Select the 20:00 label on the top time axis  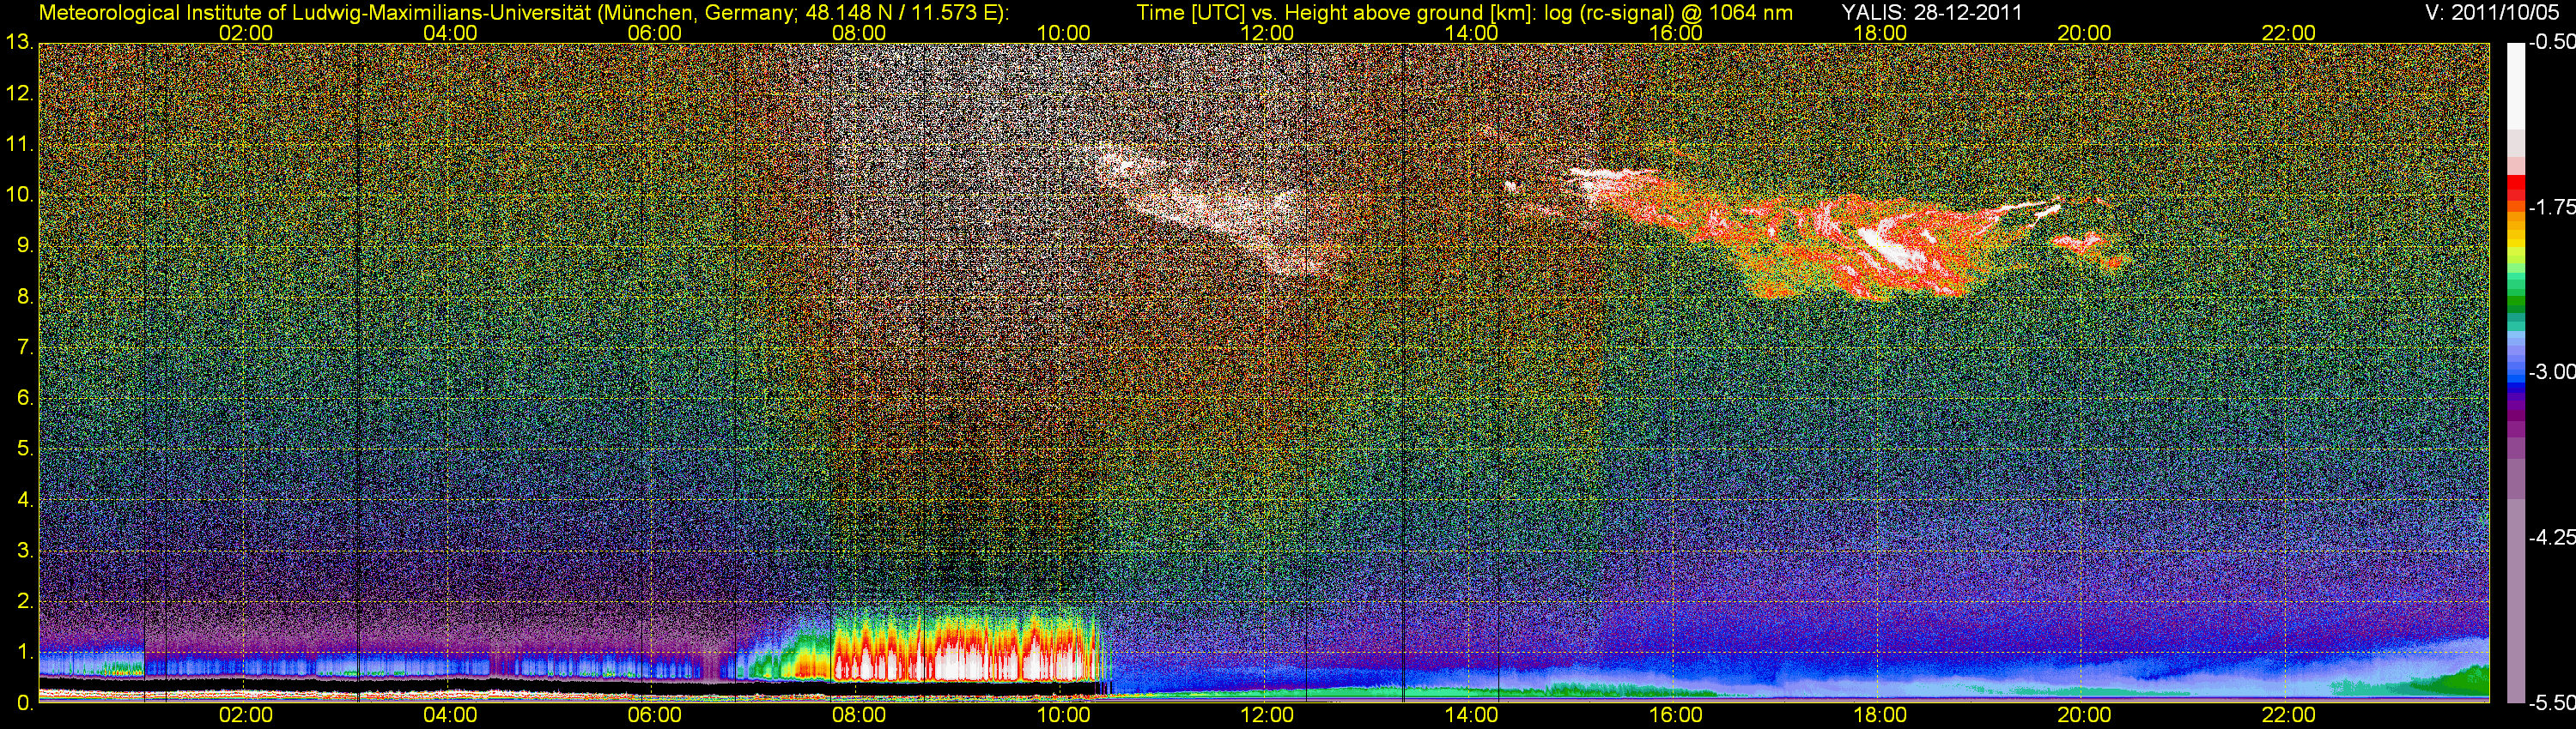click(x=2084, y=33)
